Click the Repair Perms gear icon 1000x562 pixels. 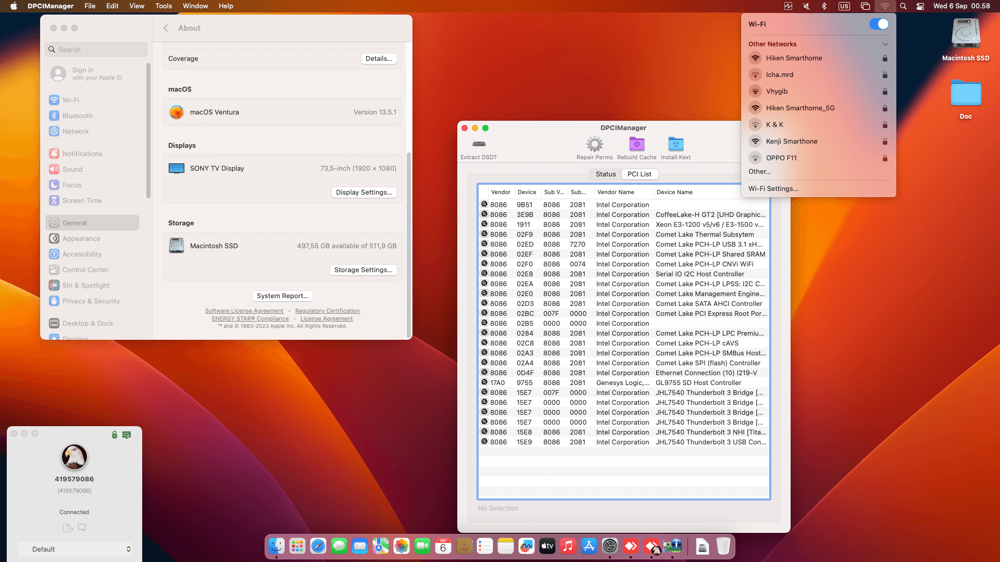click(594, 144)
